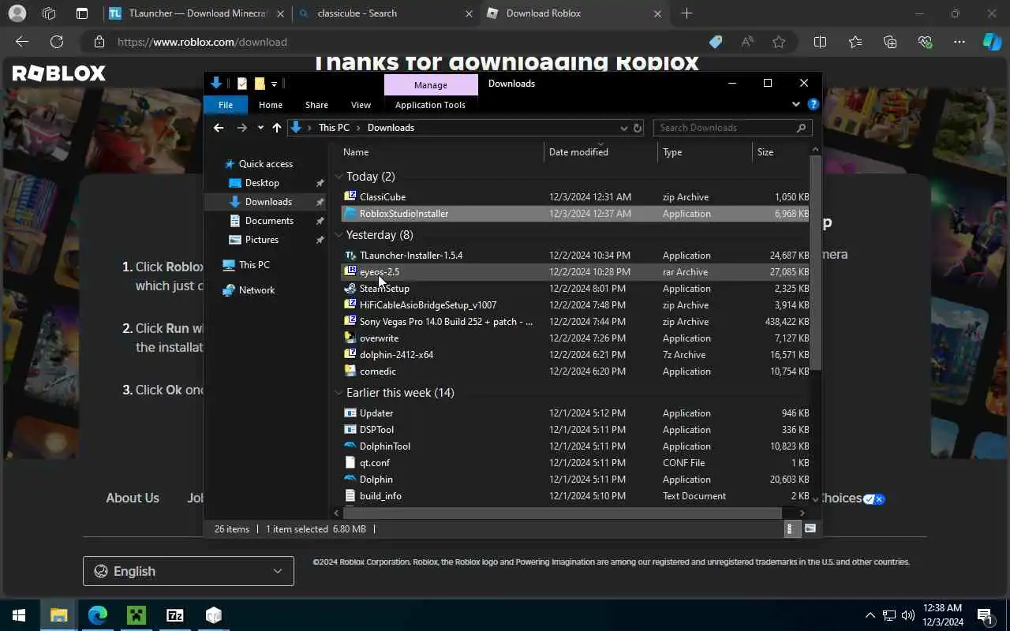Screen dimensions: 1010x631
Task: Show hidden system tray icons chevron
Action: (870, 615)
